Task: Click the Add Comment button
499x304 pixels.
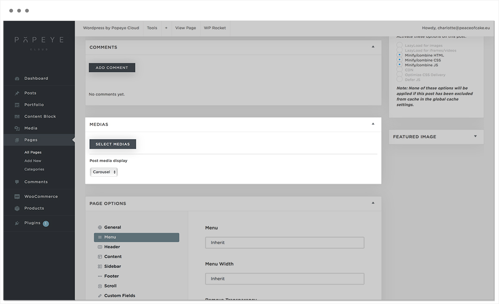Action: pyautogui.click(x=112, y=68)
